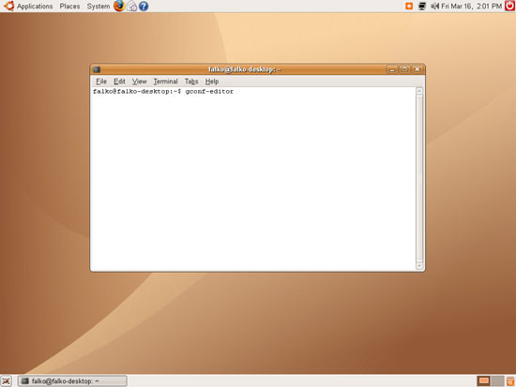The image size is (516, 387).
Task: Switch to the first workspace
Action: click(x=483, y=381)
